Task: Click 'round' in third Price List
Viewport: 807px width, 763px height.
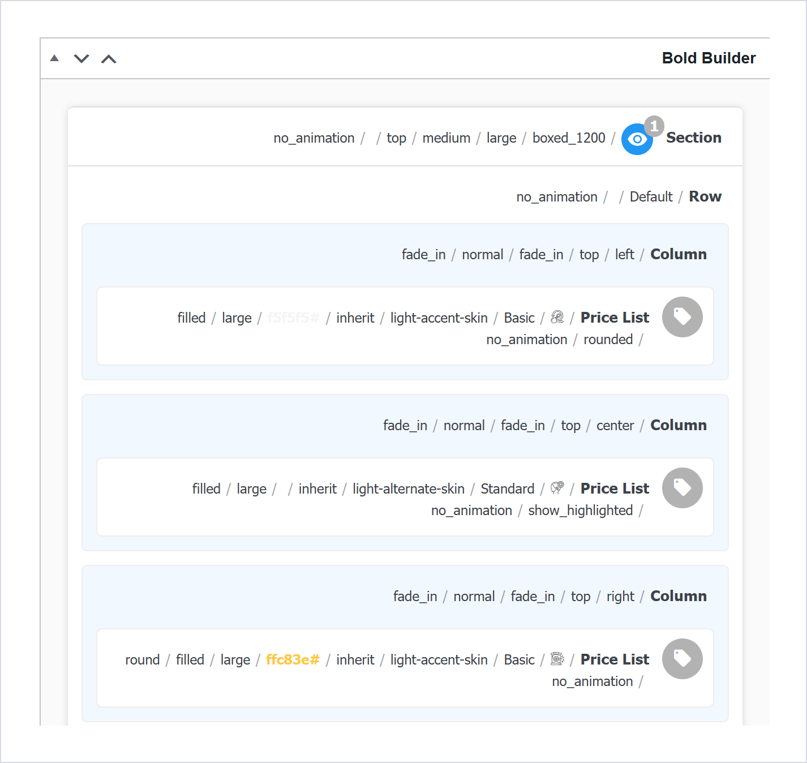Action: (x=143, y=660)
